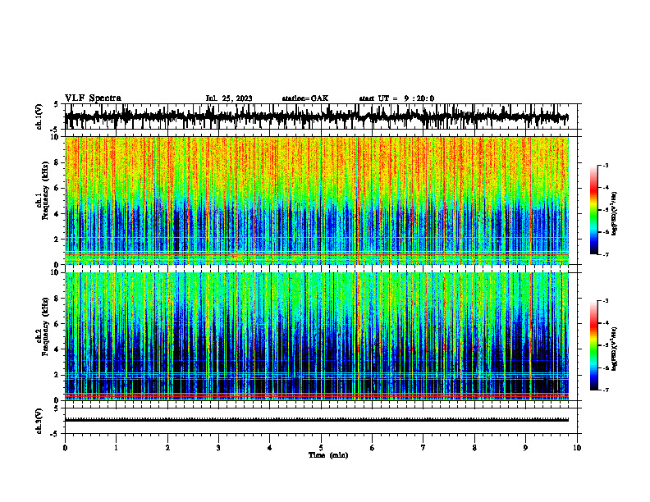Click the "4" kHz tick on ch.2 frequency axis

pyautogui.click(x=58, y=349)
